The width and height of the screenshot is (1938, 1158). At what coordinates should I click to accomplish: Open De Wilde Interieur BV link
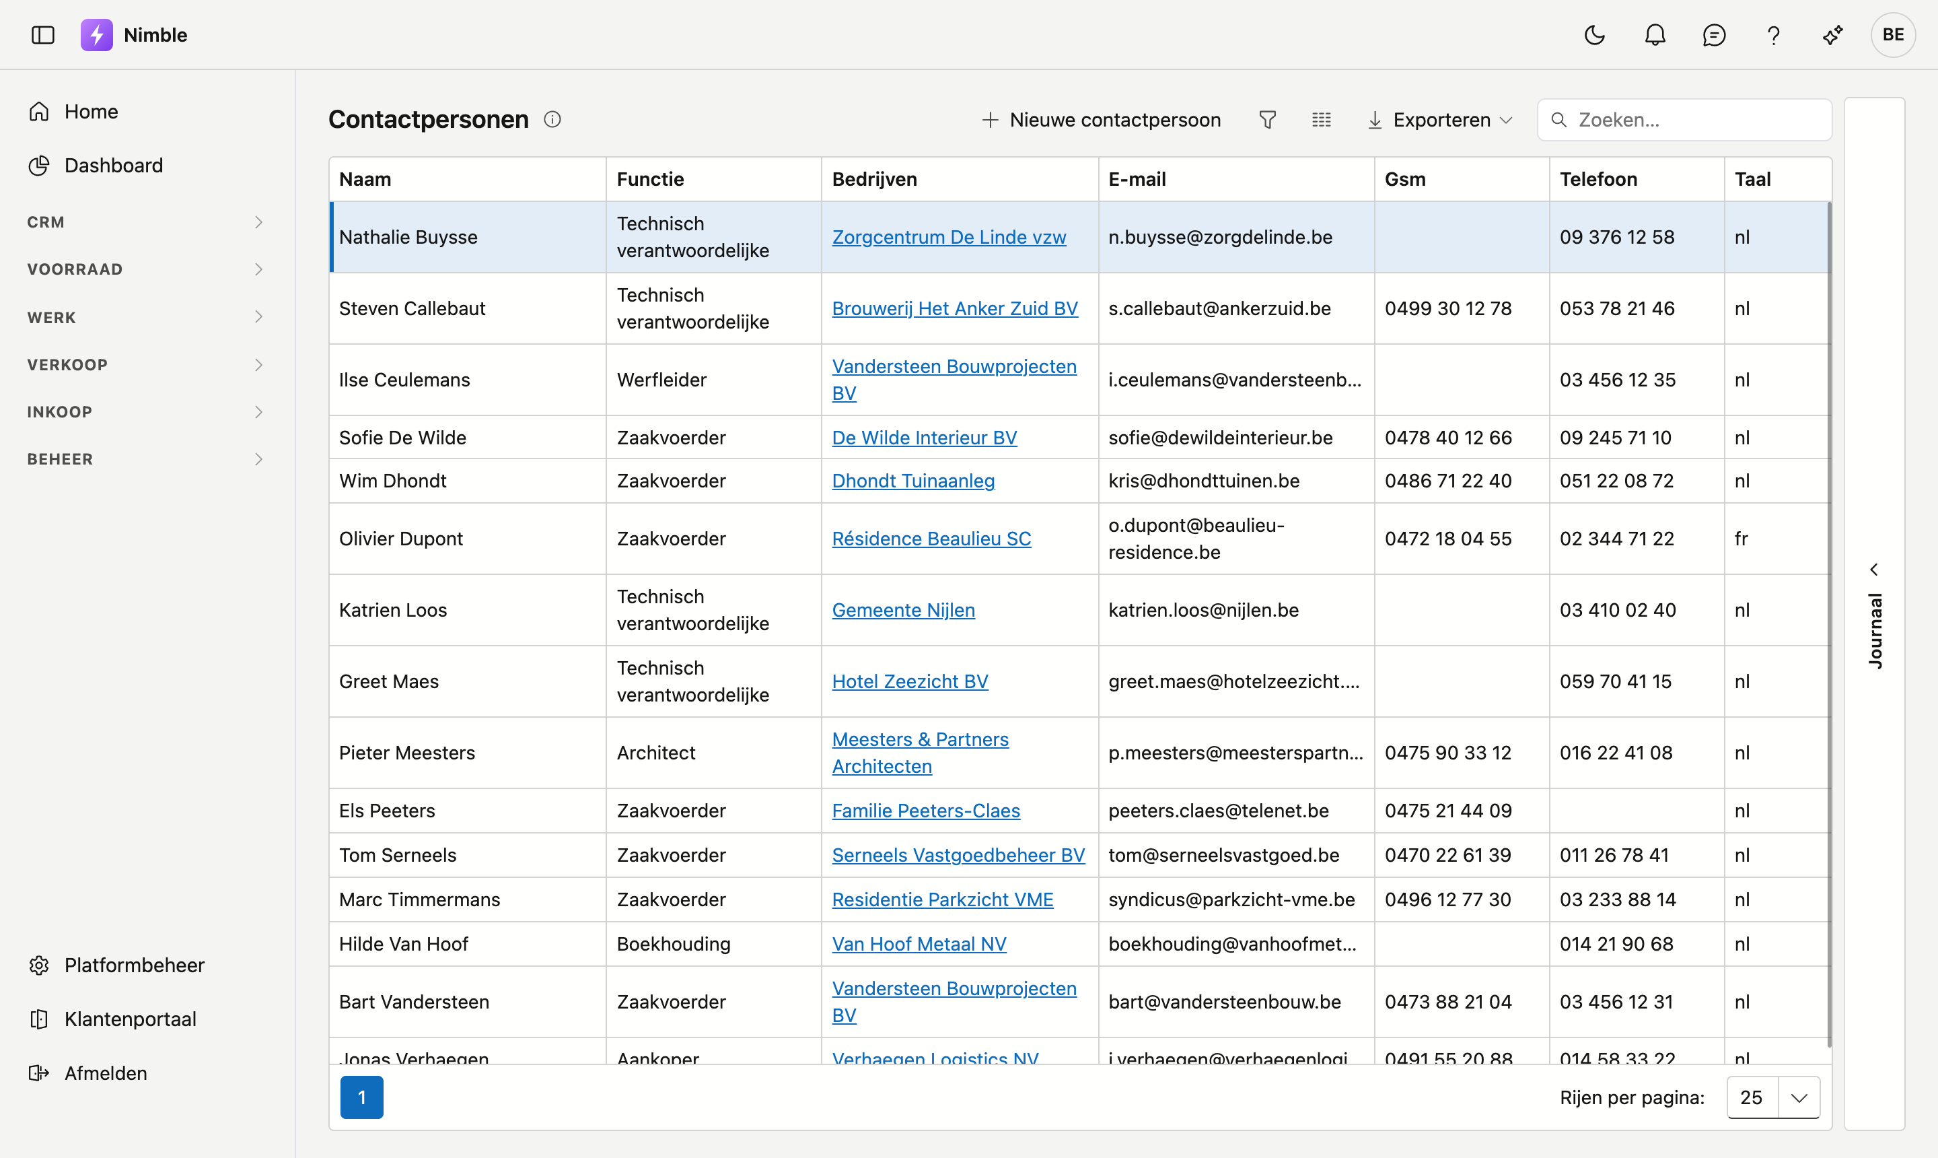924,438
